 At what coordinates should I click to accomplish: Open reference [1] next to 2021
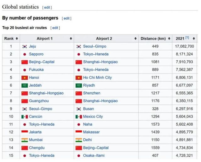(x=187, y=38)
